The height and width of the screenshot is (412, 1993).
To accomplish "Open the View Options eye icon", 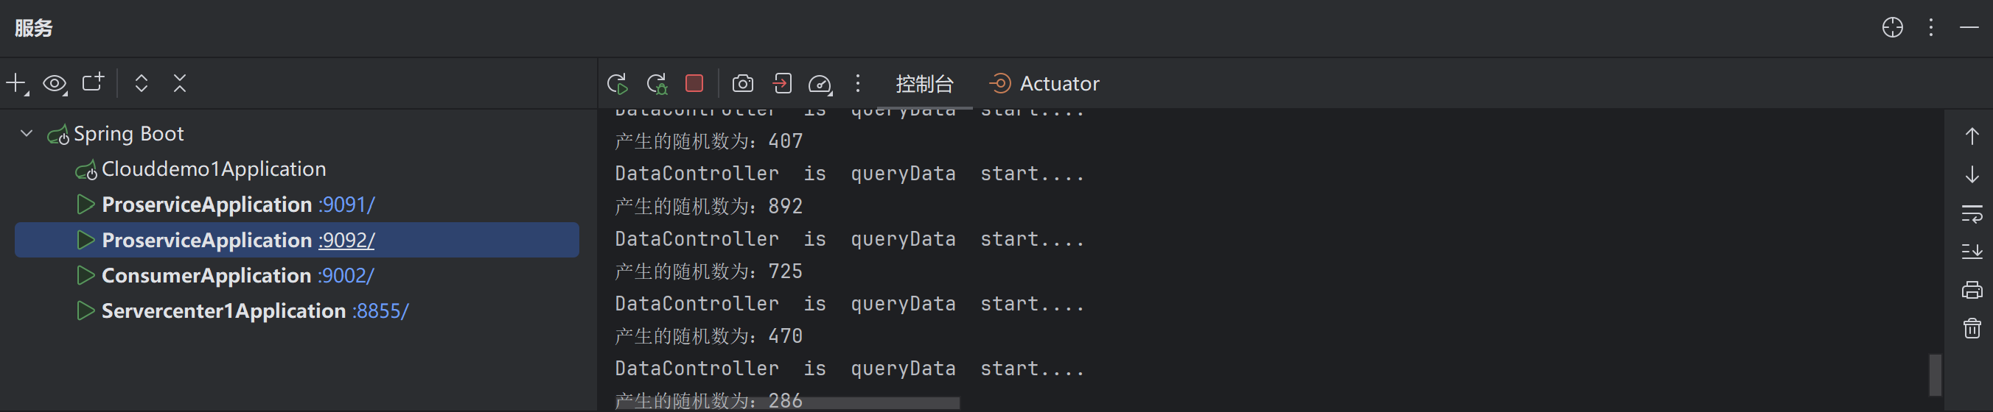I will [55, 83].
